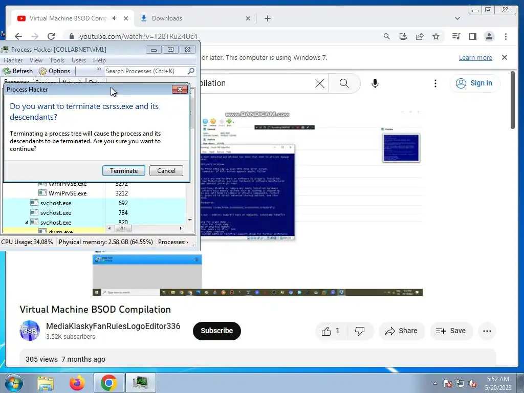Bookmark this page with the star icon
This screenshot has width=524, height=393.
[x=436, y=36]
